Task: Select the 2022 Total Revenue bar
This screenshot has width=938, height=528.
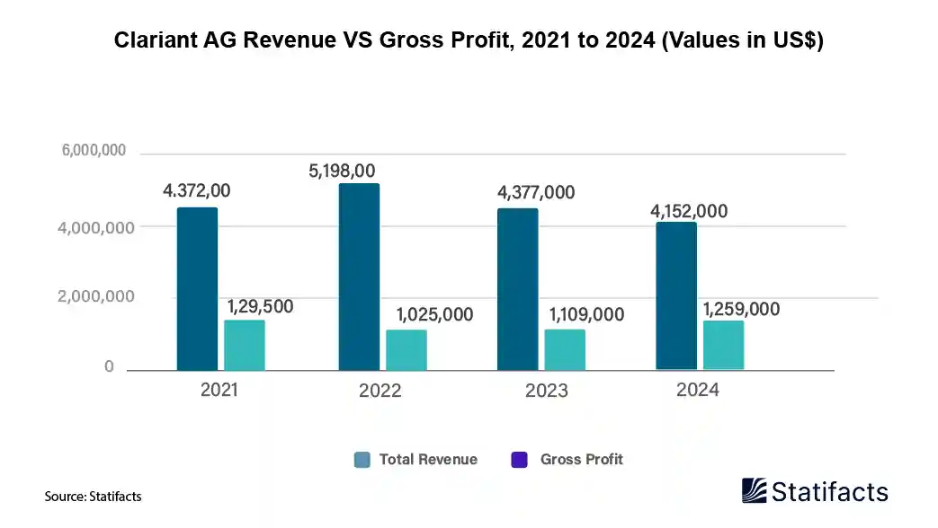Action: pos(359,277)
